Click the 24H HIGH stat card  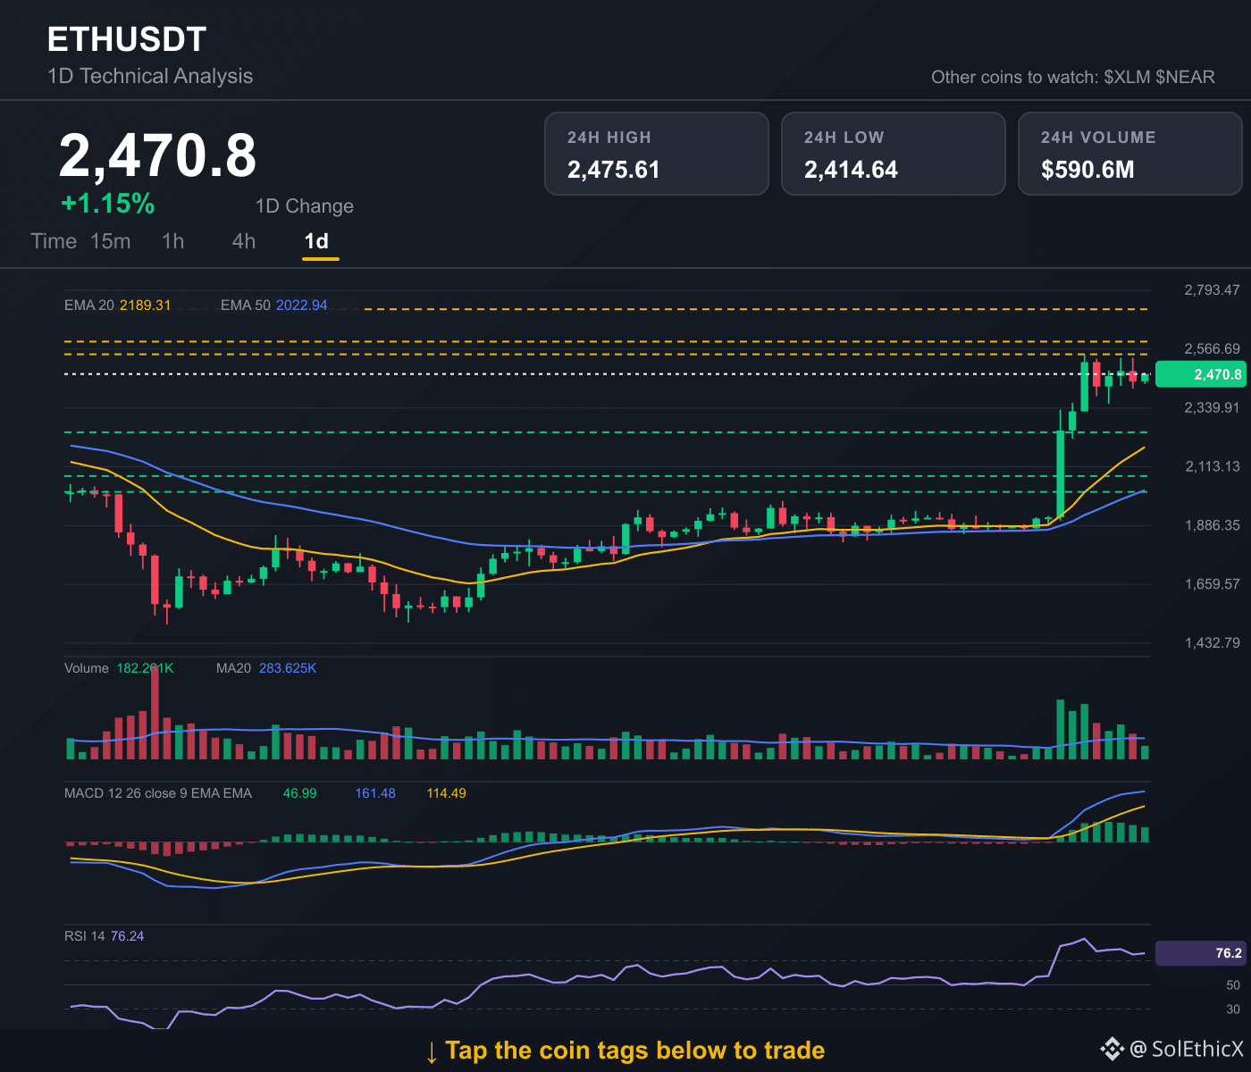click(x=657, y=154)
